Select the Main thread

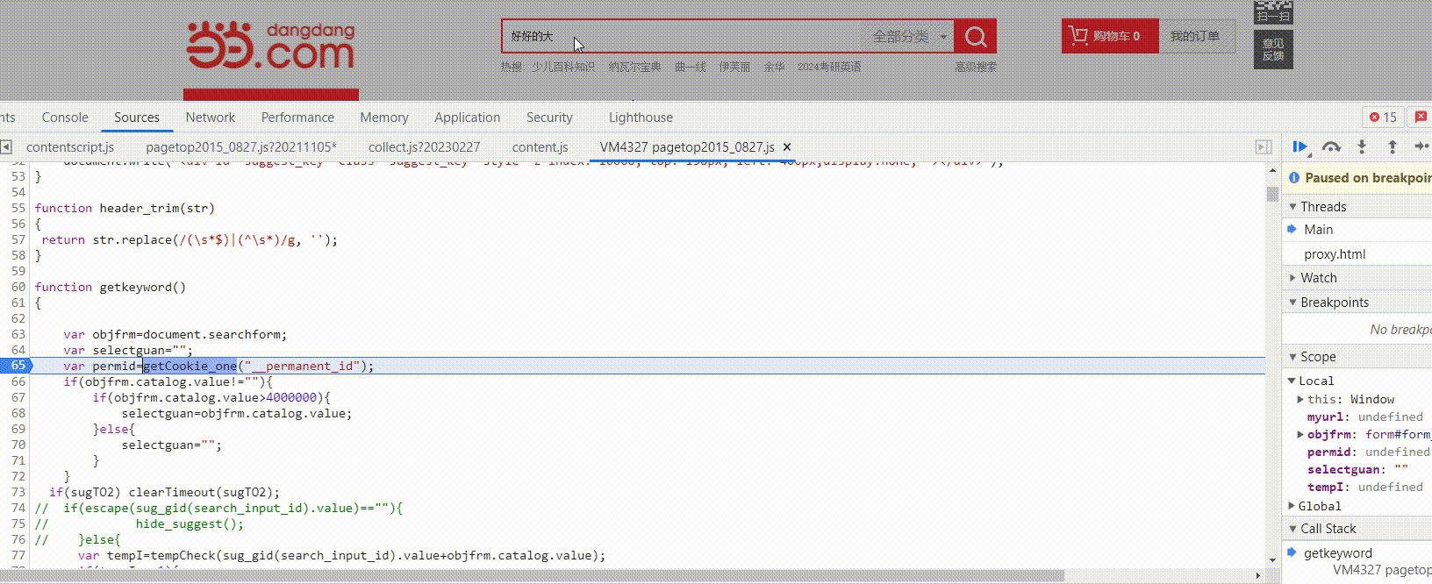pyautogui.click(x=1318, y=229)
